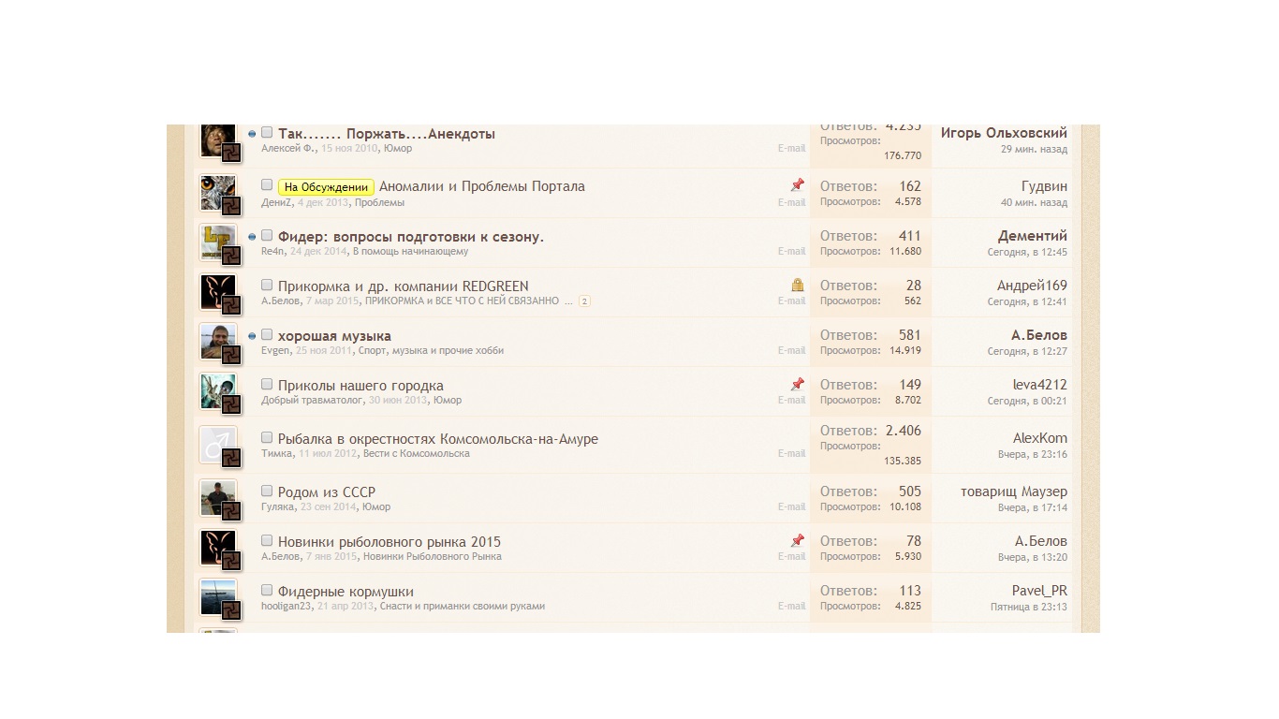Open the default male-symbol avatar of Тимка
The width and height of the screenshot is (1279, 719).
(217, 445)
